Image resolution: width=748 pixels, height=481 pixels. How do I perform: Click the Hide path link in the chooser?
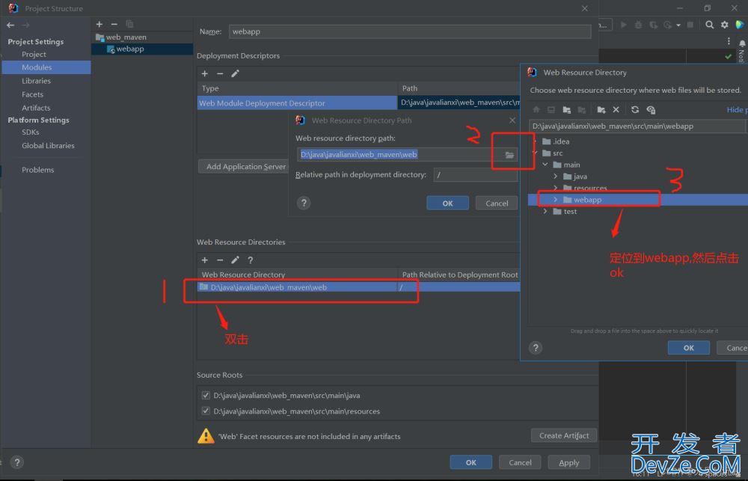tap(737, 110)
